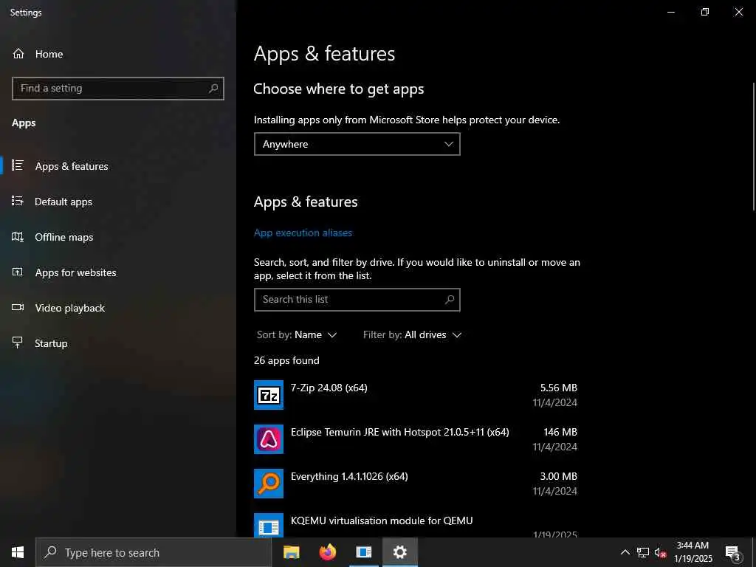This screenshot has height=567, width=756.
Task: Click the Apps & features list icon in sidebar
Action: [x=18, y=165]
